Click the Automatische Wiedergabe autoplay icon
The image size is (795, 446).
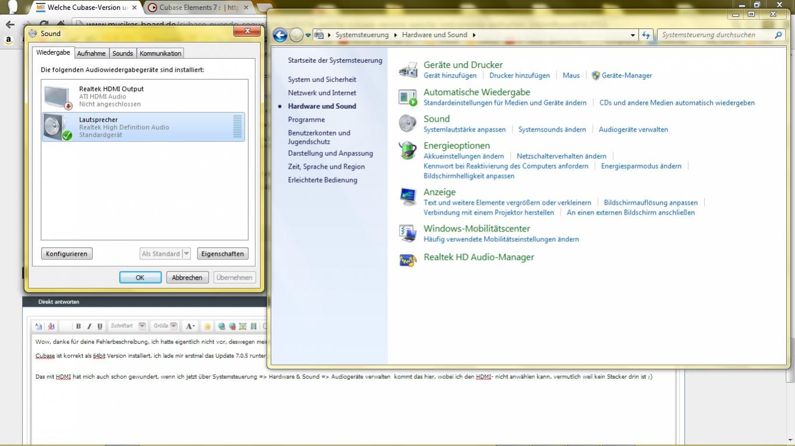(408, 97)
